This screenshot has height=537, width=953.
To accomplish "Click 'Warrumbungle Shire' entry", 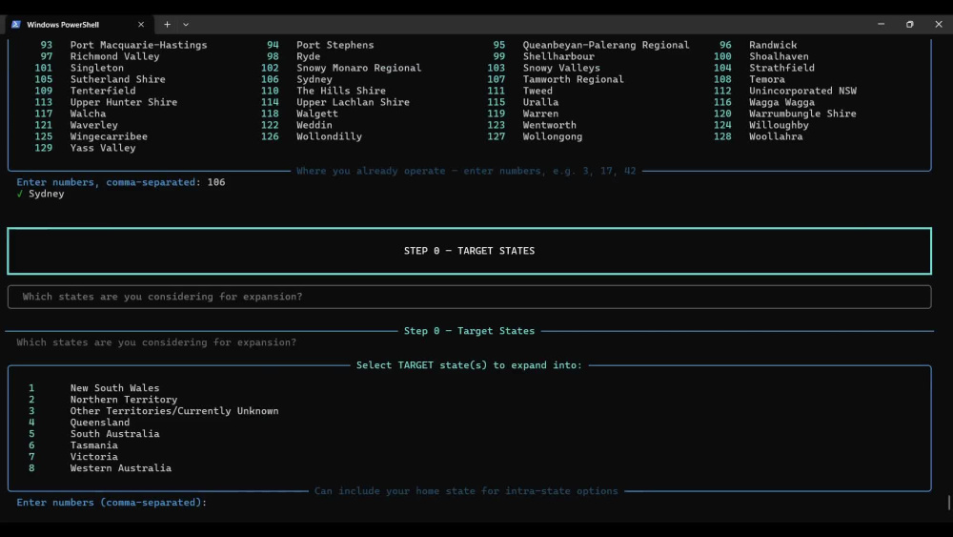I will pos(802,114).
